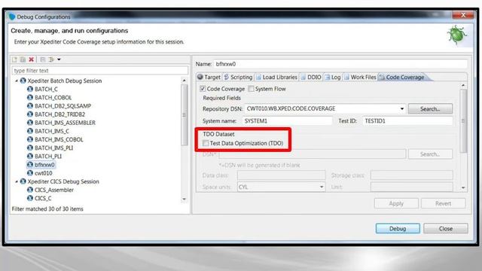The image size is (482, 271).
Task: Switch to the Scripting tab
Action: [238, 77]
